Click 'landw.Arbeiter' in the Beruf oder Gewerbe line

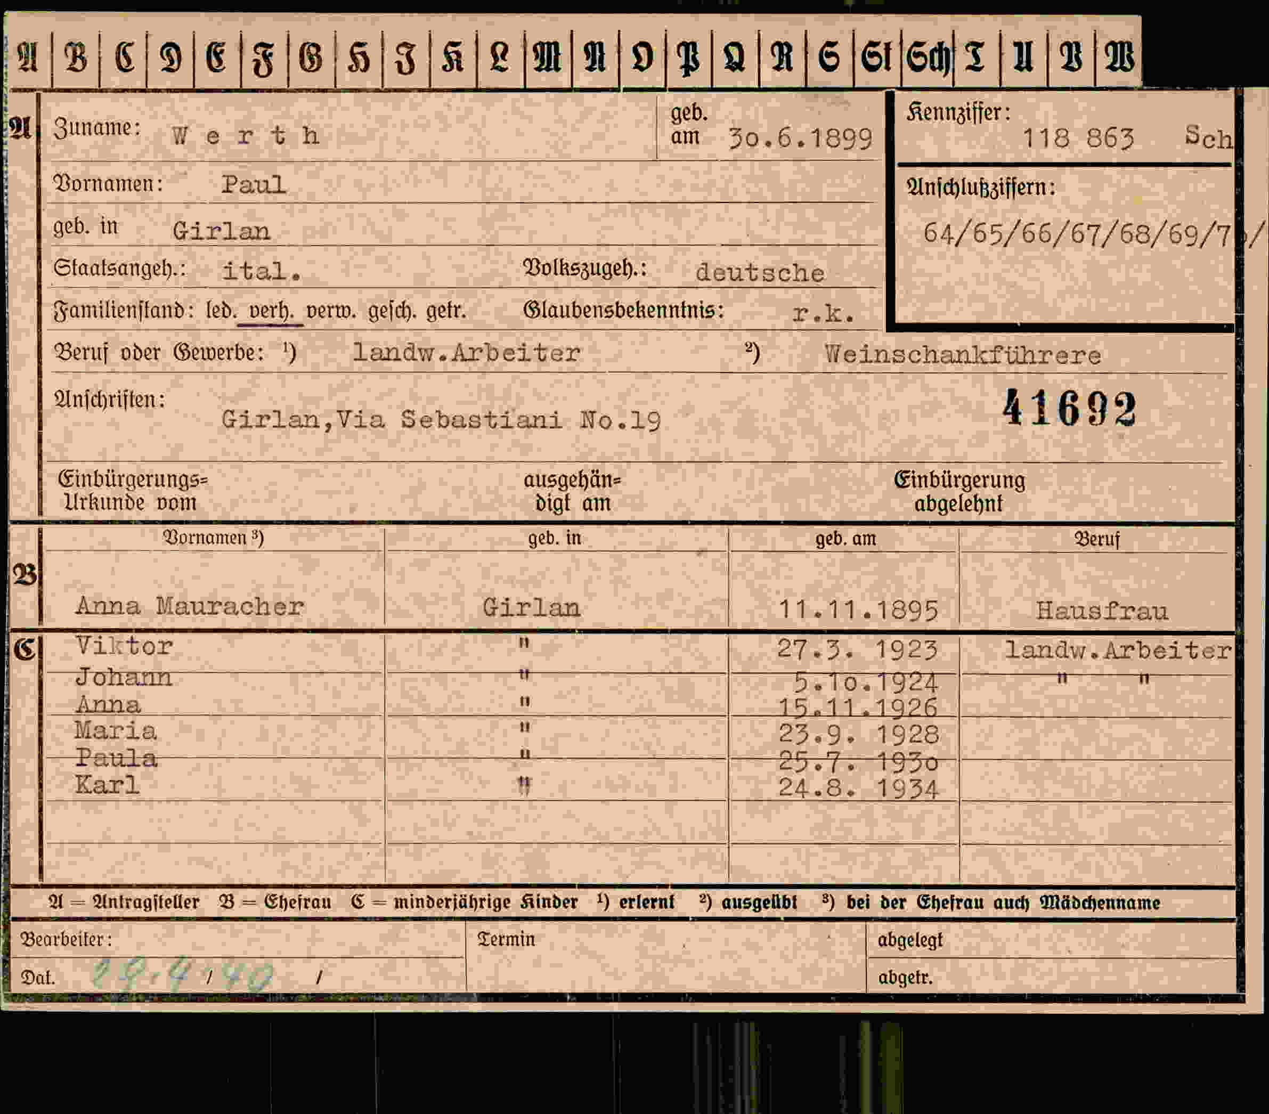point(467,353)
